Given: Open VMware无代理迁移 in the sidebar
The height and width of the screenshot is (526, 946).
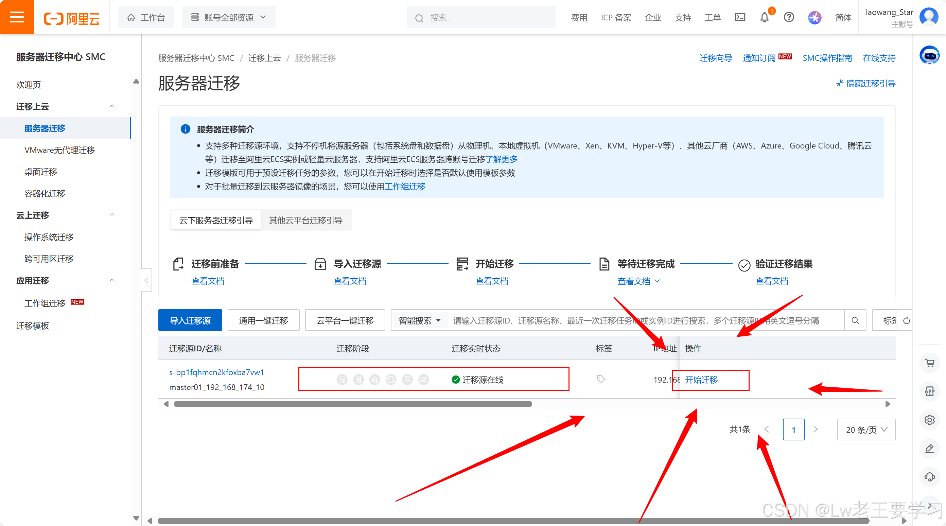Looking at the screenshot, I should (59, 150).
